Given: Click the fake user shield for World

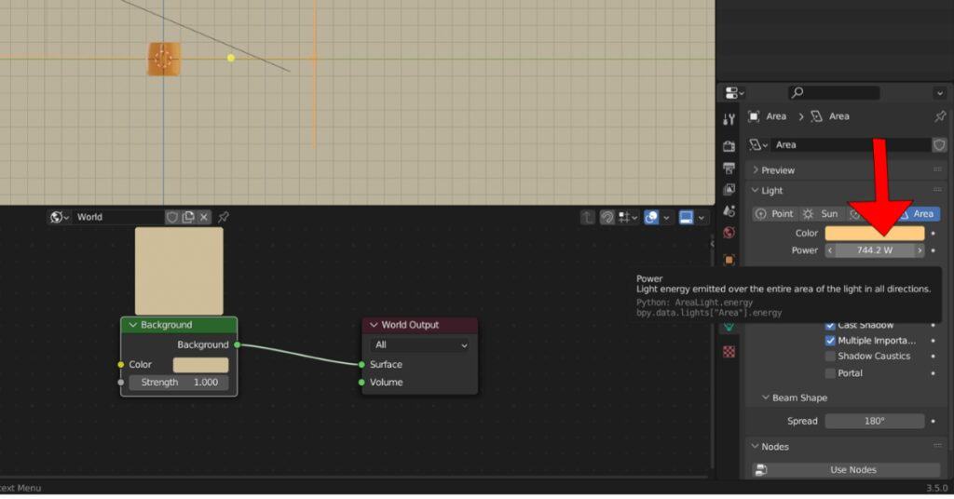Looking at the screenshot, I should click(x=172, y=217).
